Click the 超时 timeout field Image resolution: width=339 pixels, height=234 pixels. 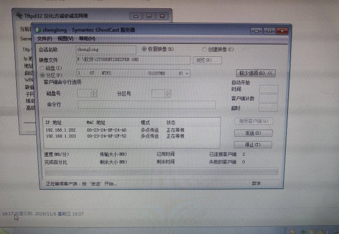click(x=268, y=108)
